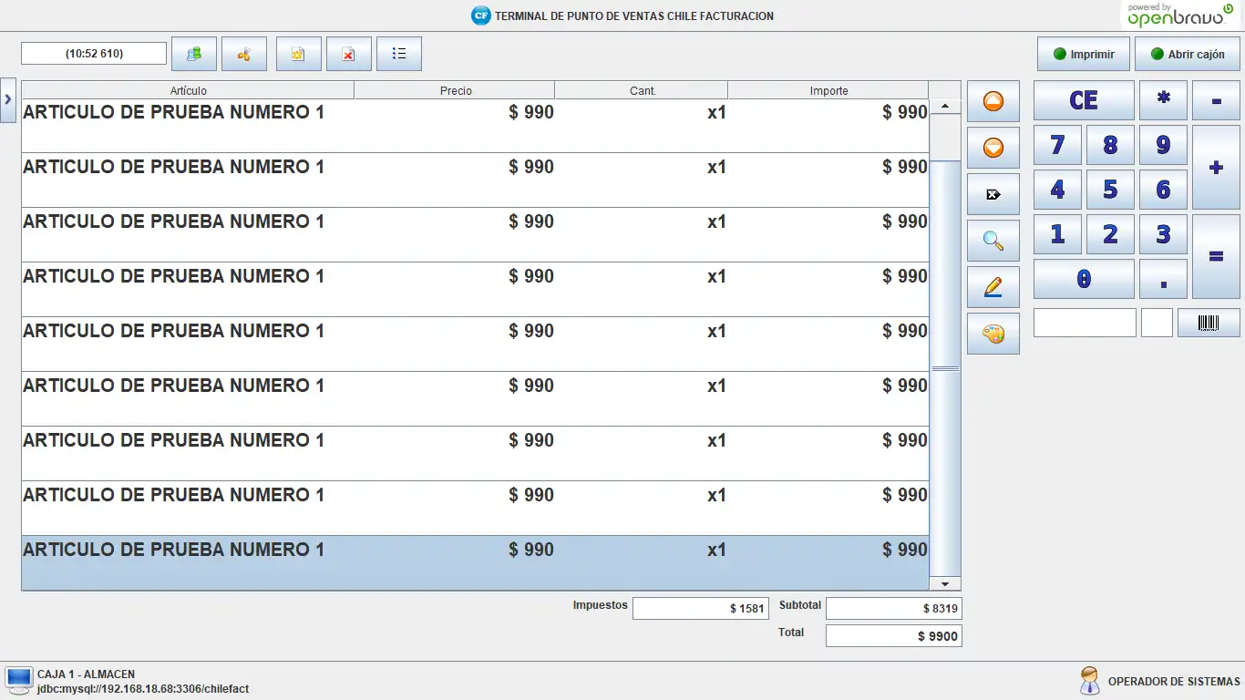Screen dimensions: 1245x700
Task: Click the wide keypad entry field
Action: click(1085, 323)
